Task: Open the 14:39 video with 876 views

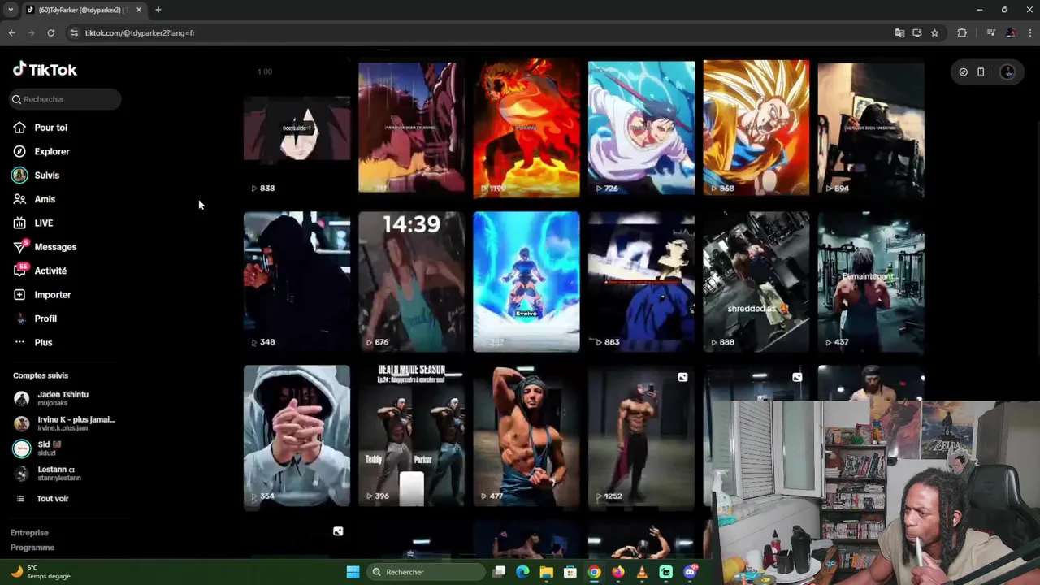Action: (x=411, y=282)
